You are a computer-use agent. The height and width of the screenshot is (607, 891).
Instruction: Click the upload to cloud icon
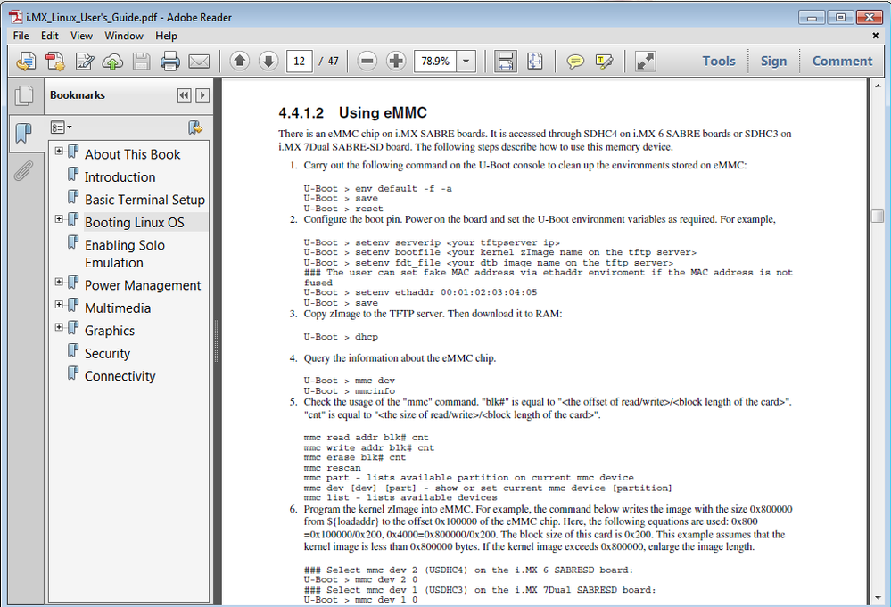tap(112, 61)
